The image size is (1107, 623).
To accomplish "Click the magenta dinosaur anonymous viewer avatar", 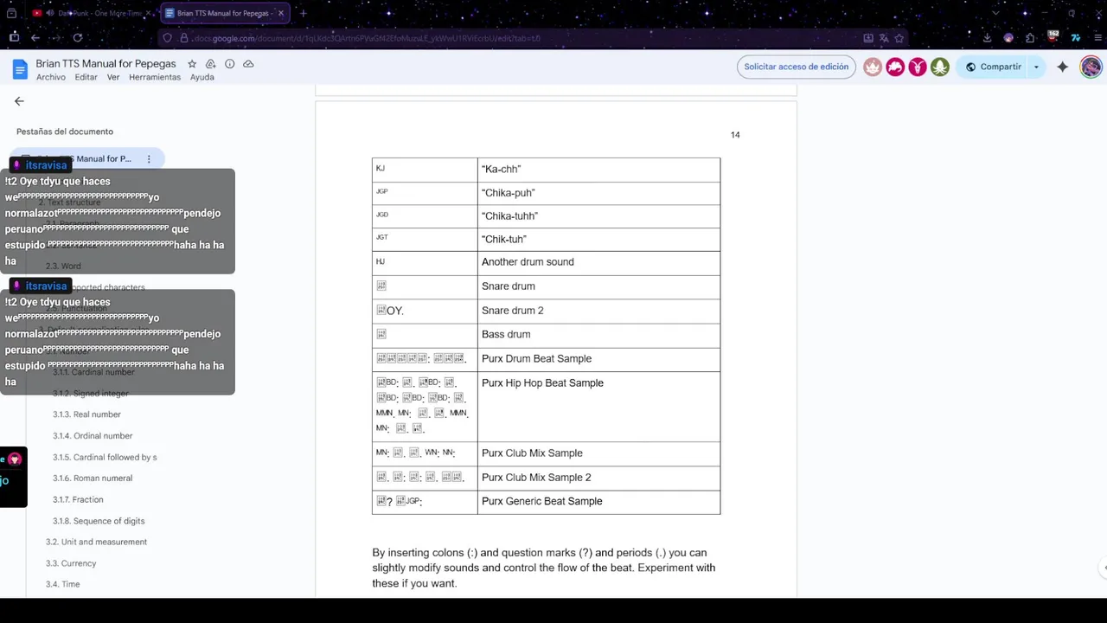I will [x=895, y=67].
